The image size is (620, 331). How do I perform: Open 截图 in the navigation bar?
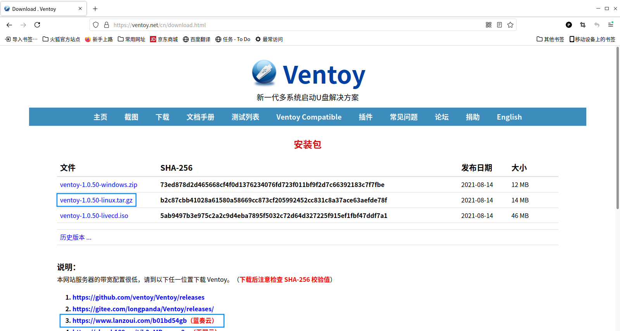(x=131, y=117)
